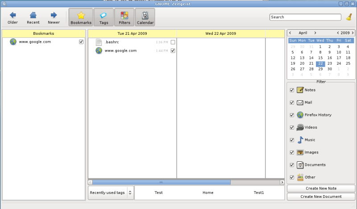The height and width of the screenshot is (209, 357).
Task: Focus the Search input field
Action: 305,17
